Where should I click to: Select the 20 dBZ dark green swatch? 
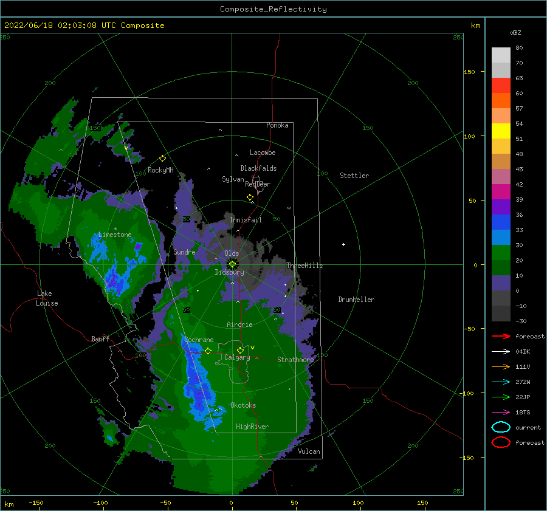pyautogui.click(x=501, y=267)
